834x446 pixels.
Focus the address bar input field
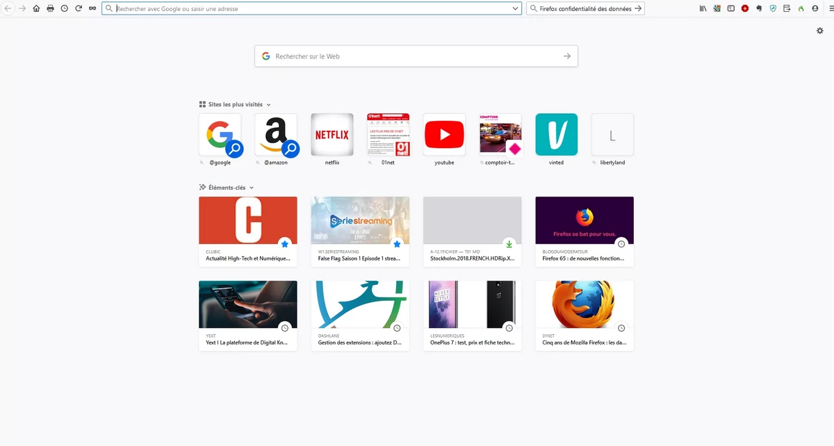coord(311,8)
